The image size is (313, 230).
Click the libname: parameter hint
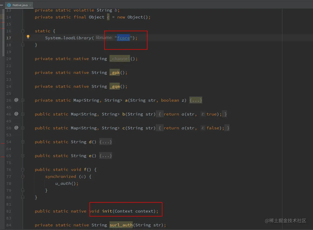coord(104,38)
